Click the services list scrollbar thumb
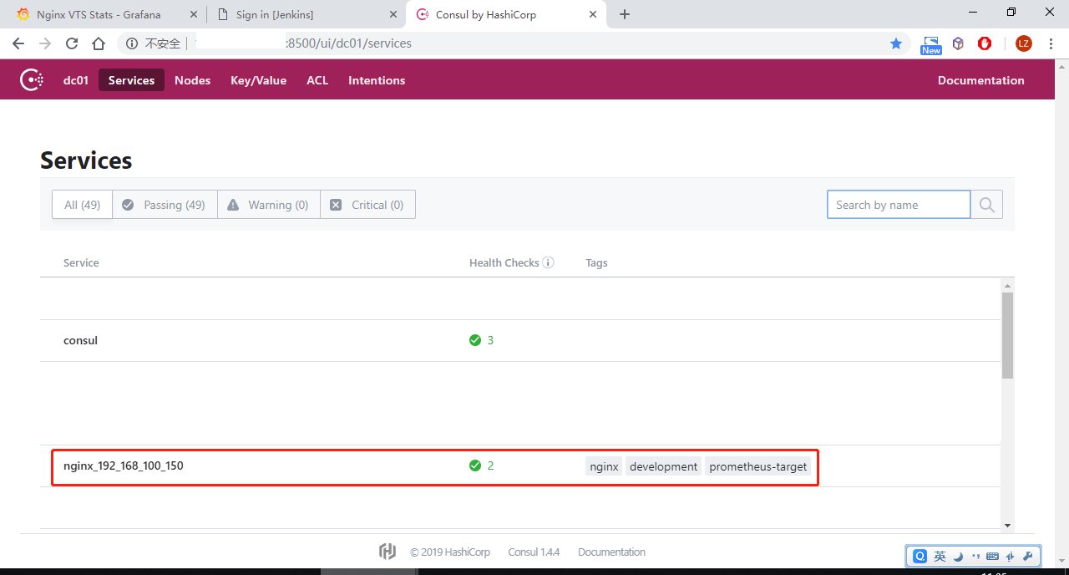The image size is (1069, 575). click(1007, 335)
